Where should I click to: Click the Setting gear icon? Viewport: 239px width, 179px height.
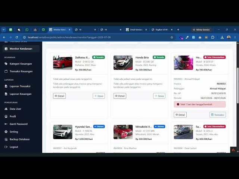coord(6,132)
